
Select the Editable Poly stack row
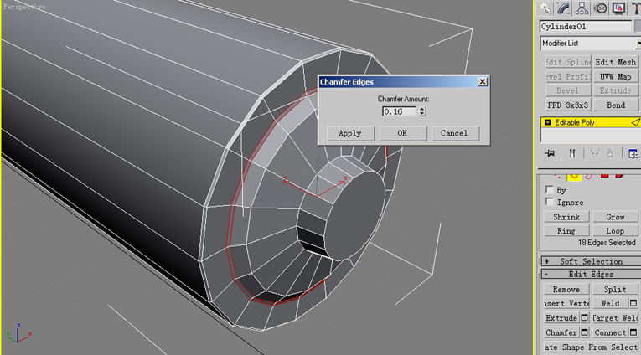[591, 122]
